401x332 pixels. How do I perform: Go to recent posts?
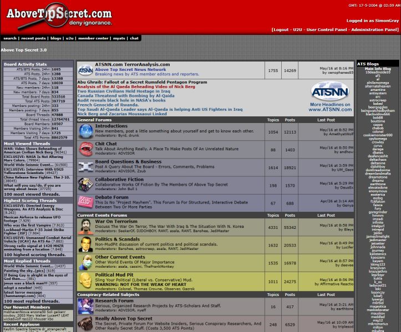pyautogui.click(x=33, y=38)
